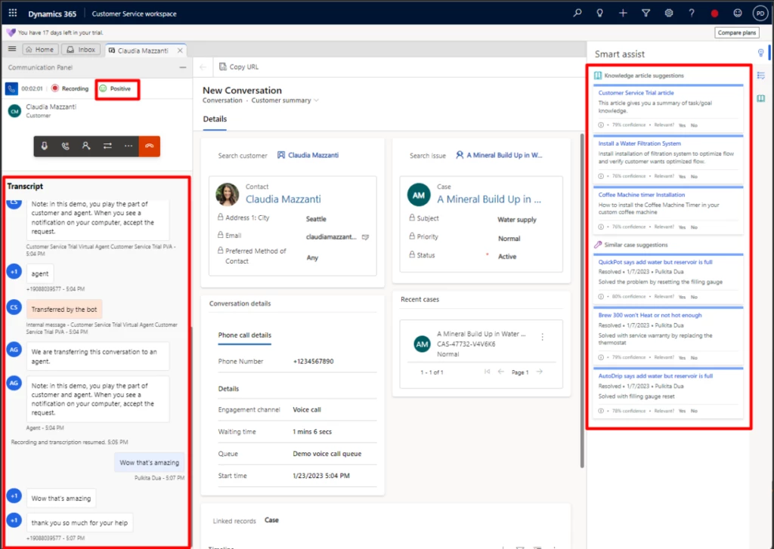Mute the microphone in call controls

click(x=45, y=146)
